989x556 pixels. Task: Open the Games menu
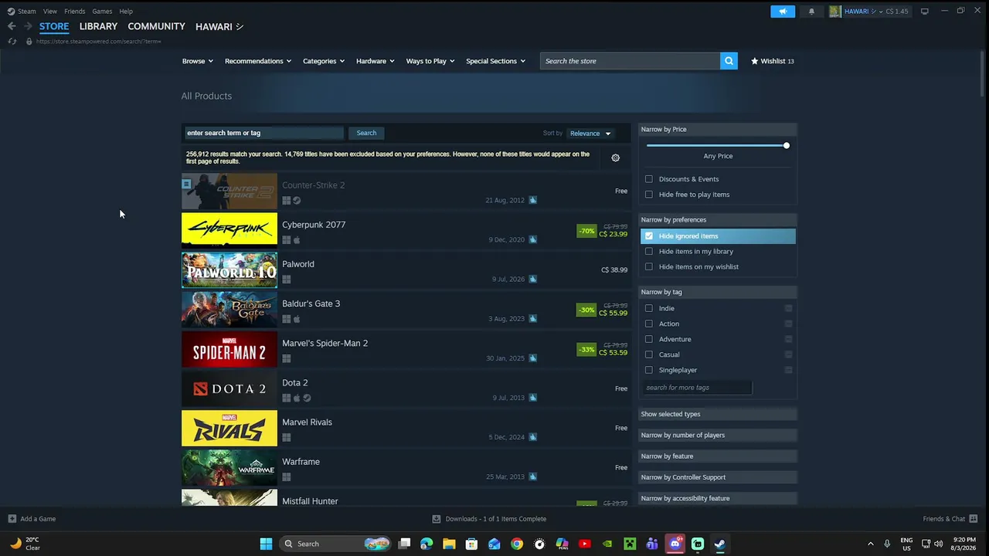click(102, 12)
